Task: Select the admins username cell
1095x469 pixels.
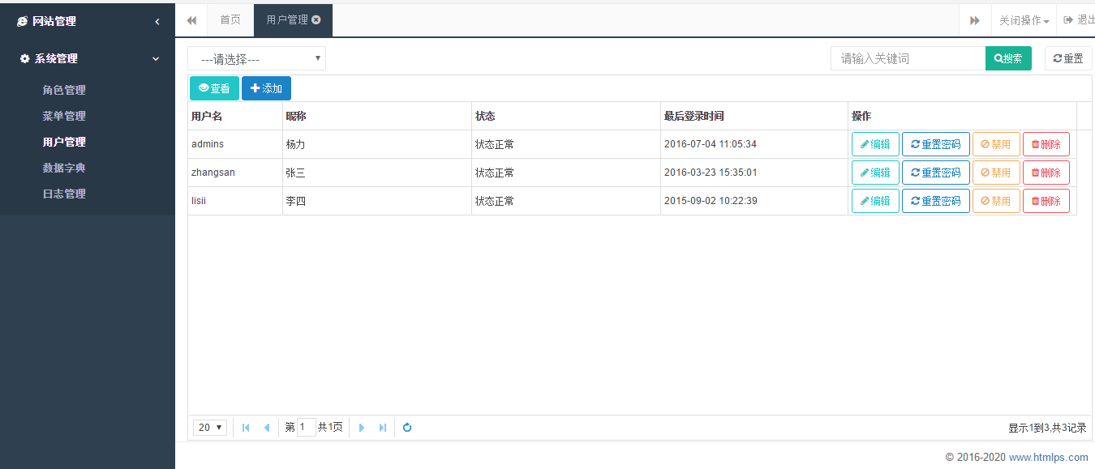Action: point(235,144)
